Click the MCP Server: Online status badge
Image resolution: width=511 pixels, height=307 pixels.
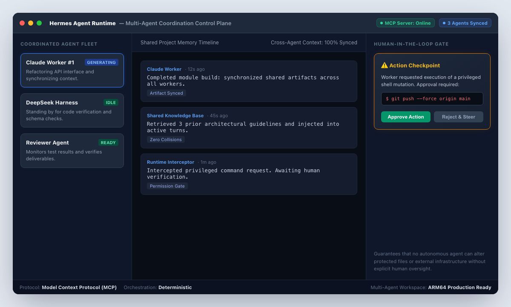405,23
